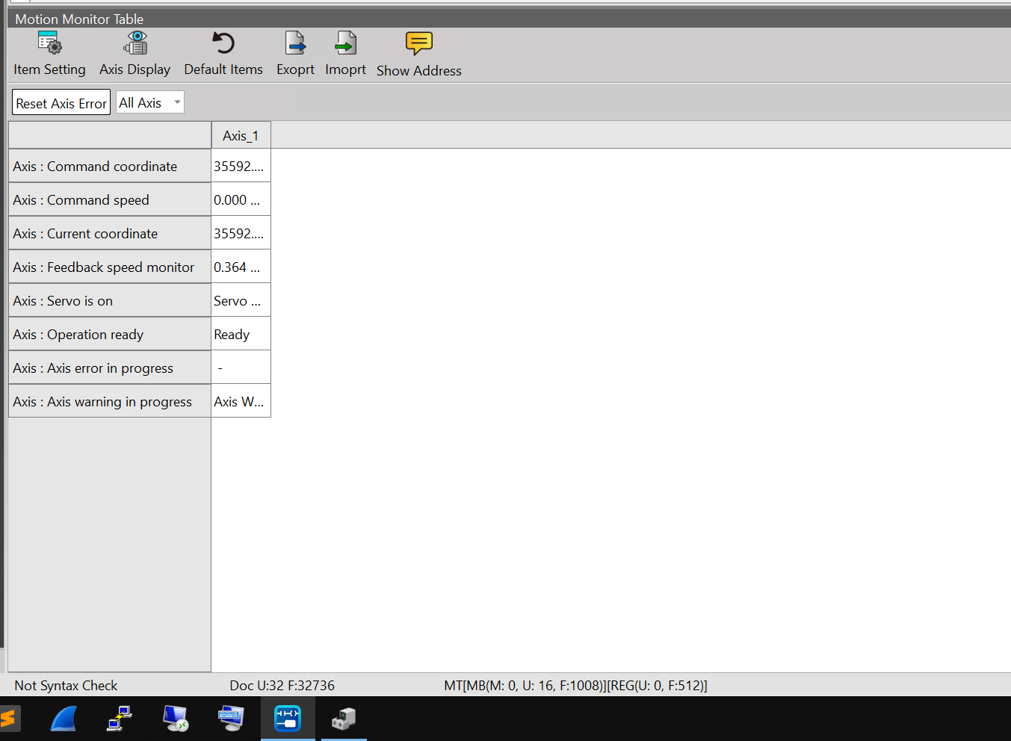The height and width of the screenshot is (741, 1011).
Task: Click the Servo is on value cell
Action: point(241,301)
